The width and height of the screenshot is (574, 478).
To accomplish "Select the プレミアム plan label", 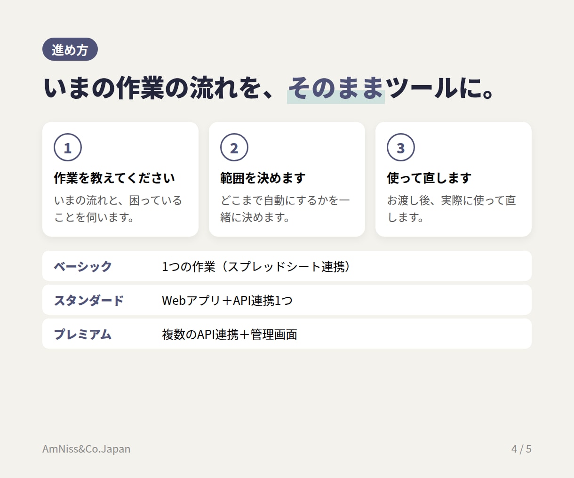I will coord(83,334).
